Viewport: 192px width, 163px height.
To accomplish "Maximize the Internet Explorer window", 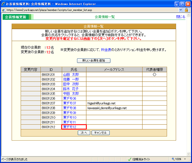I will [183, 4].
